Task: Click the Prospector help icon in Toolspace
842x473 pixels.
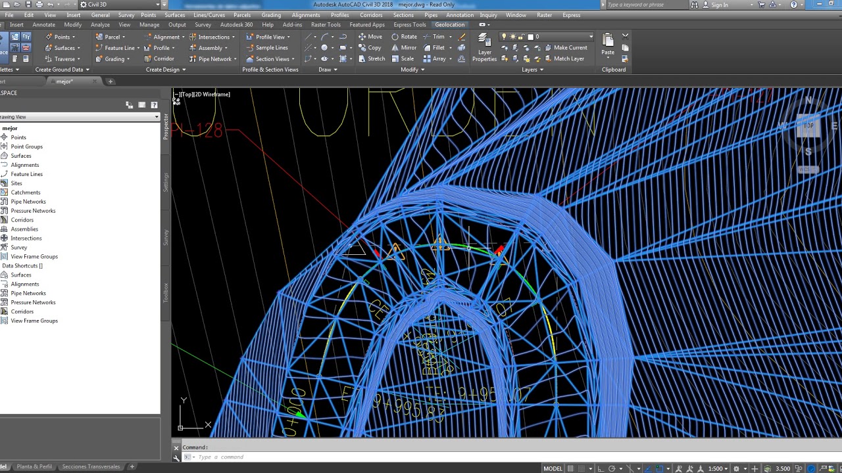Action: 154,105
